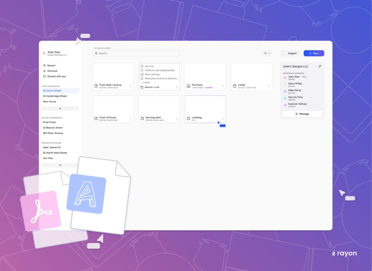372x271 pixels.
Task: Click the 'Front desk mockup' card title
Action: [x=110, y=85]
